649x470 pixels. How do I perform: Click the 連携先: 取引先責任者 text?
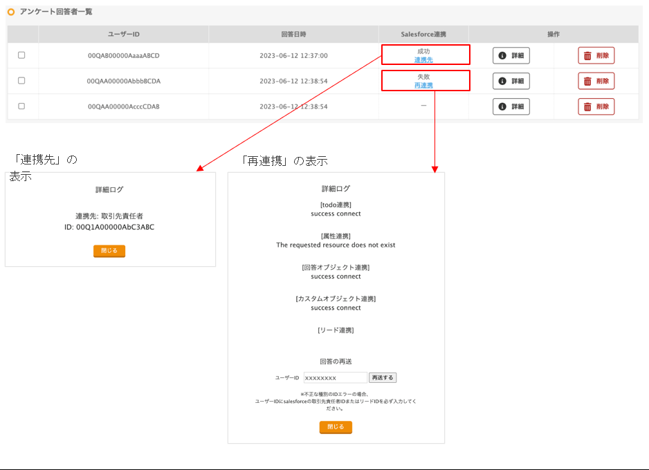[x=109, y=216]
